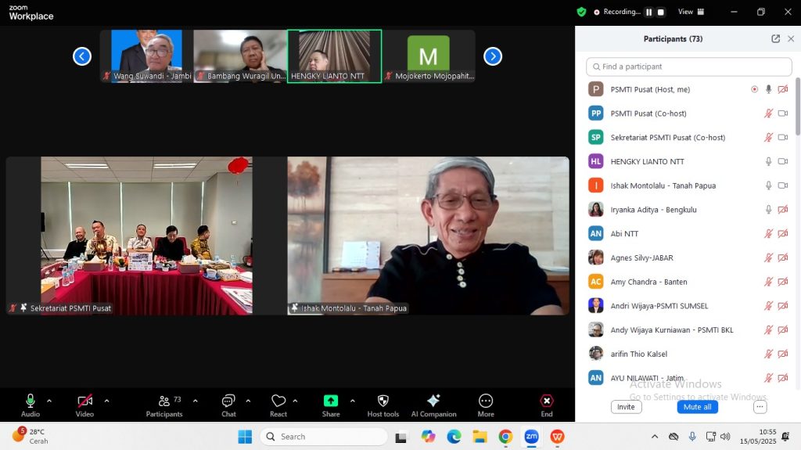Go to next thumbnails with right arrow

click(493, 56)
